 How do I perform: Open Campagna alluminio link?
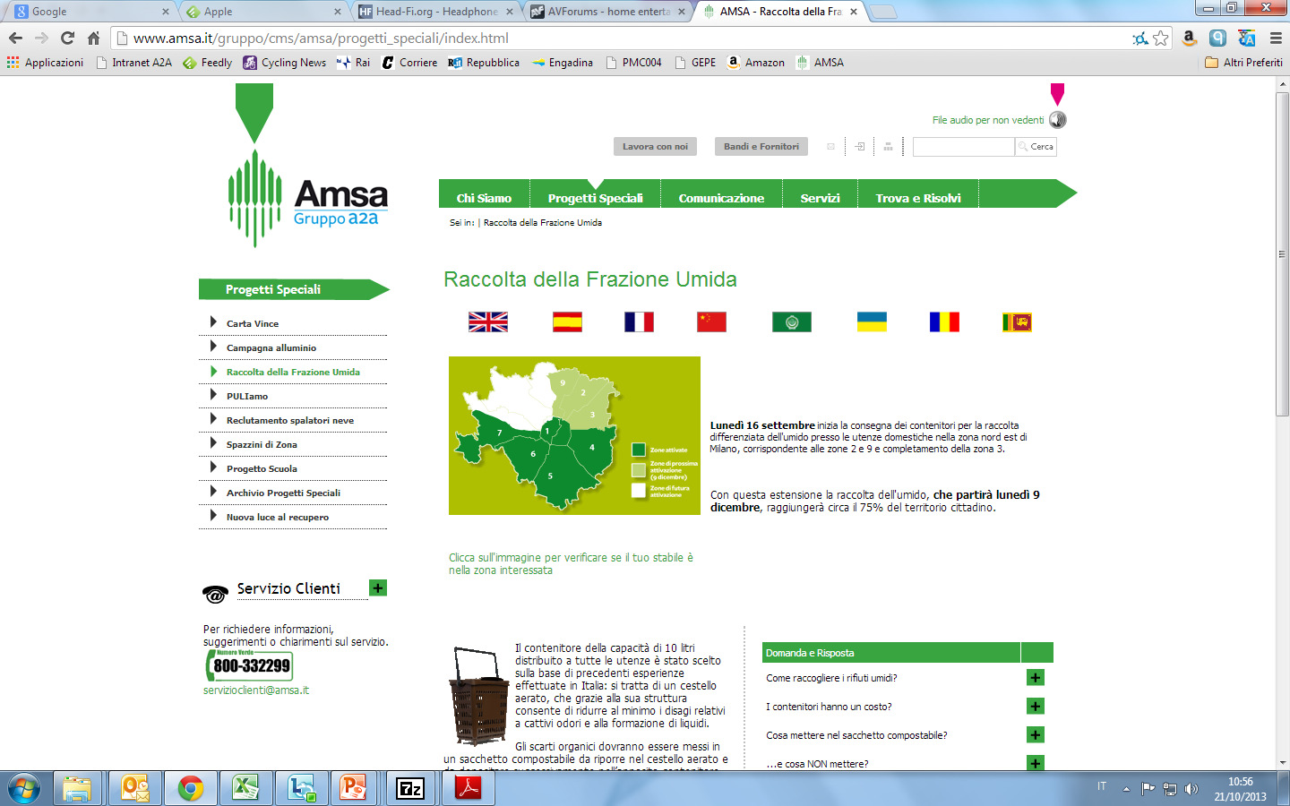[271, 347]
